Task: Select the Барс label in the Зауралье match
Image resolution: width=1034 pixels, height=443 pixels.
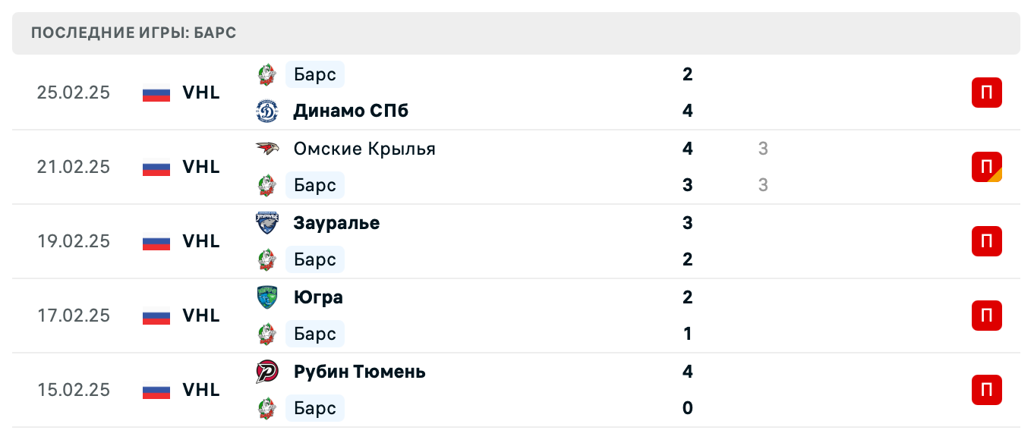Action: point(314,259)
